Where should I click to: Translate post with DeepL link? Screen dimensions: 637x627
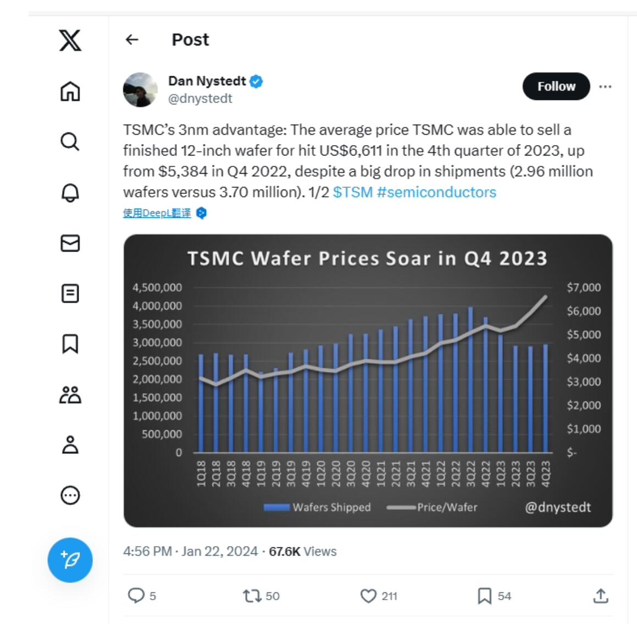click(157, 213)
